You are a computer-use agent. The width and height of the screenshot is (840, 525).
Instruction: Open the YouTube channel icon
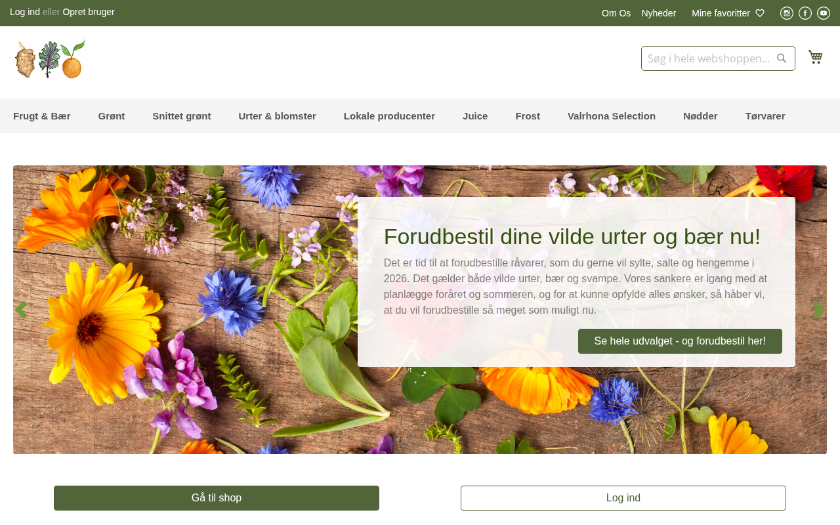824,13
